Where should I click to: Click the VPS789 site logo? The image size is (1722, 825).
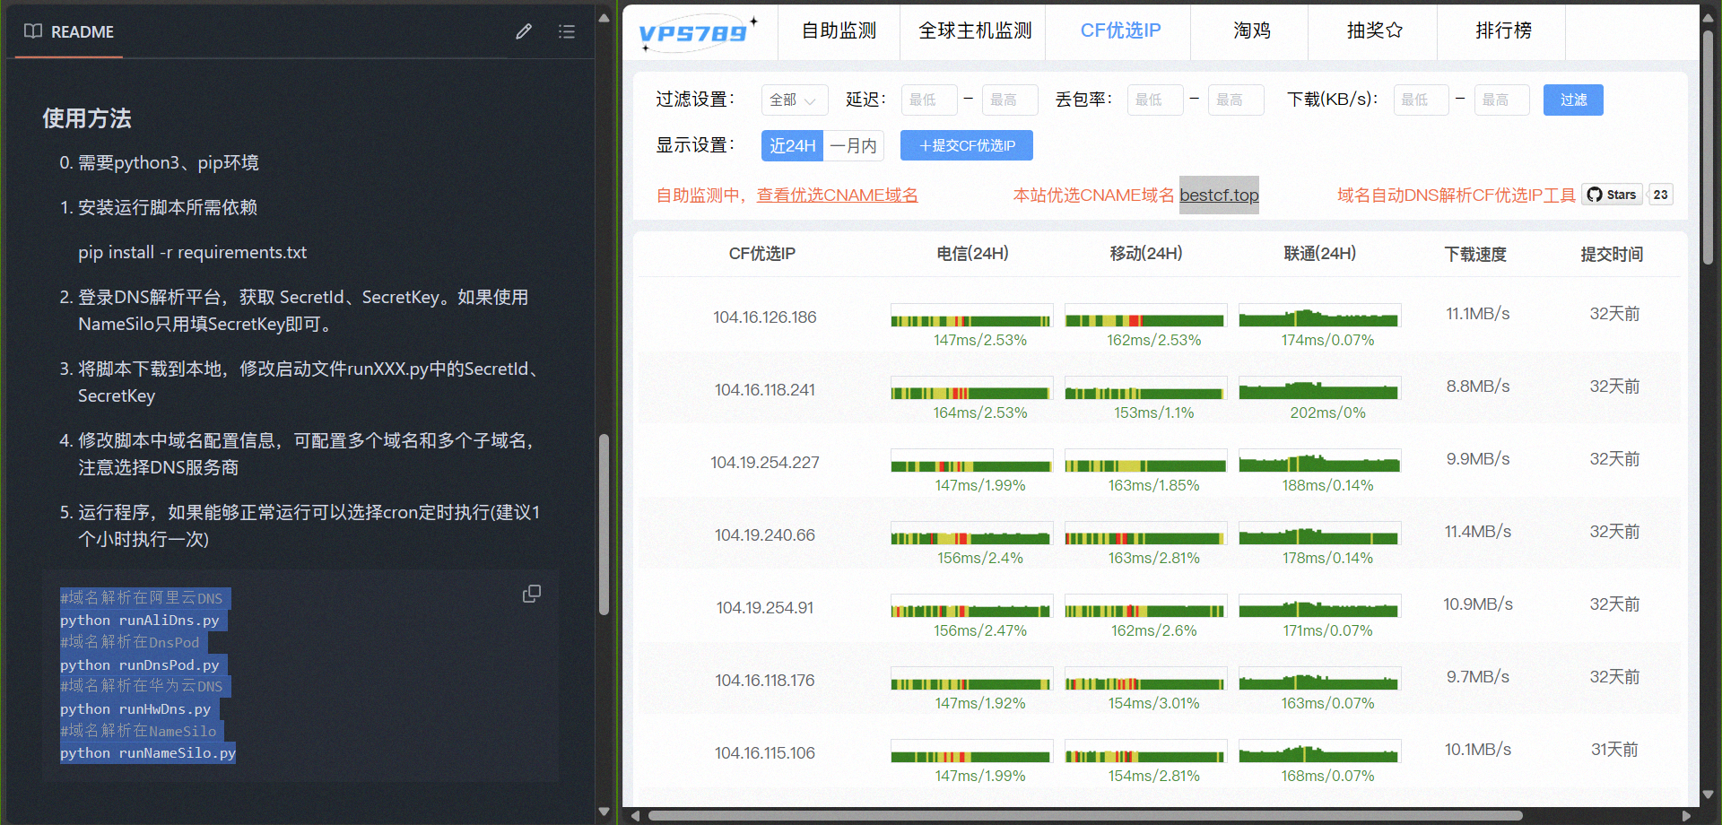click(x=698, y=33)
